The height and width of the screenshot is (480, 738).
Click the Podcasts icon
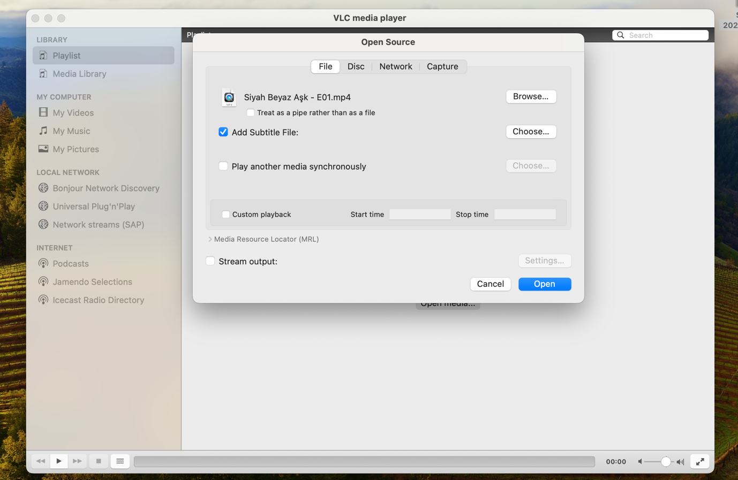pyautogui.click(x=43, y=263)
